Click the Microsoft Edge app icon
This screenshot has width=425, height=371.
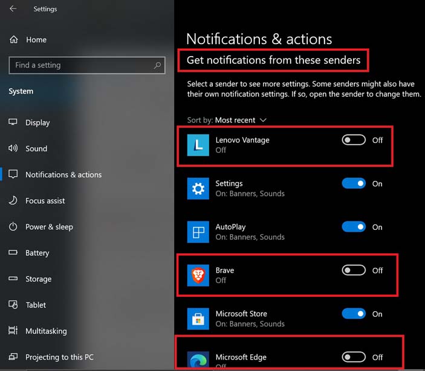198,360
